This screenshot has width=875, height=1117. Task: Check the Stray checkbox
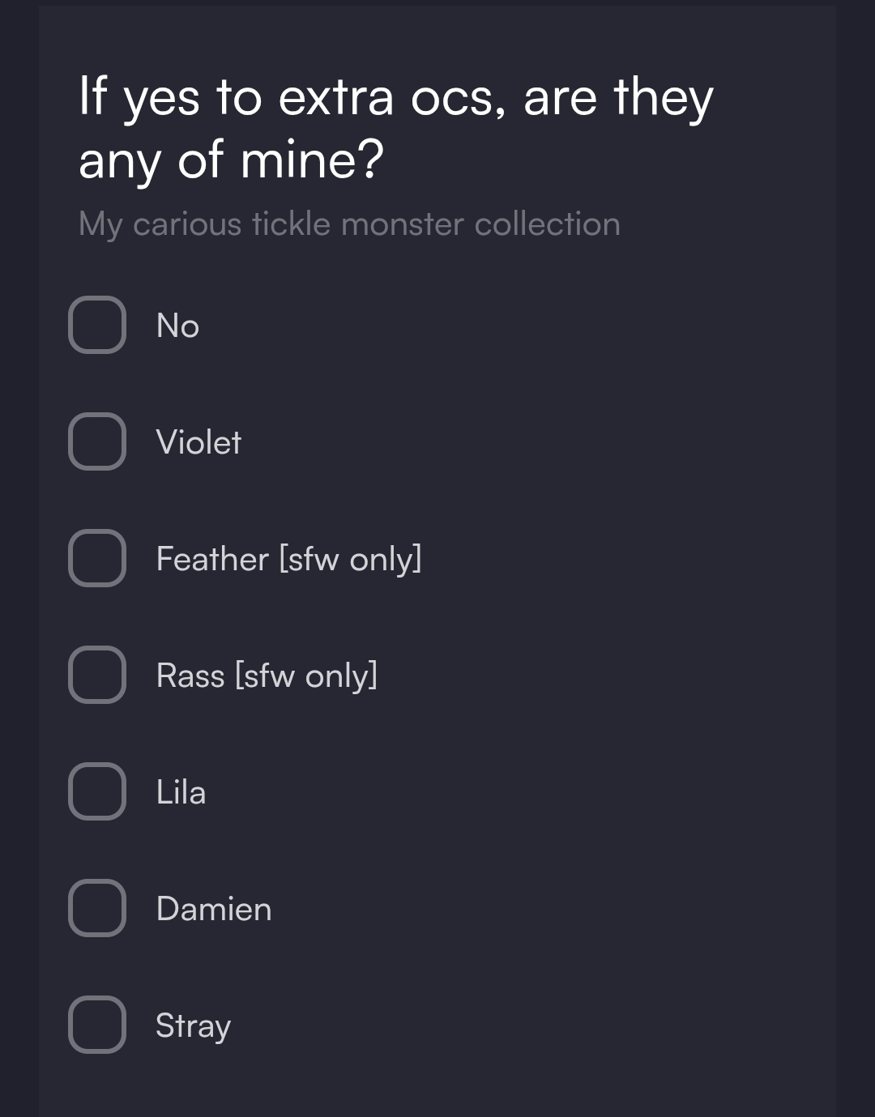pos(97,1025)
